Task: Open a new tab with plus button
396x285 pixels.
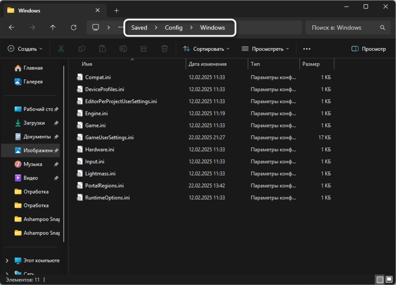Action: point(117,10)
